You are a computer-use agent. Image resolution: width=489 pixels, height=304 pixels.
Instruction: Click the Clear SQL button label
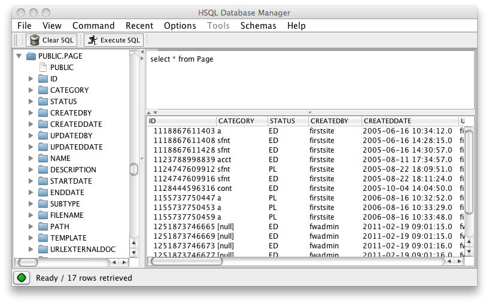pyautogui.click(x=57, y=40)
